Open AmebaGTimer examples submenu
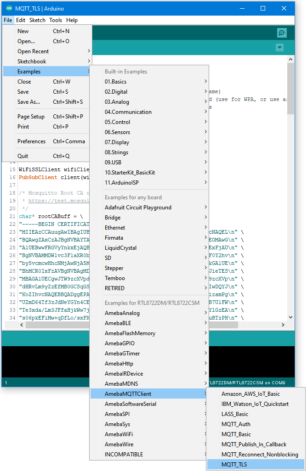Image resolution: width=307 pixels, height=472 pixels. tap(149, 354)
